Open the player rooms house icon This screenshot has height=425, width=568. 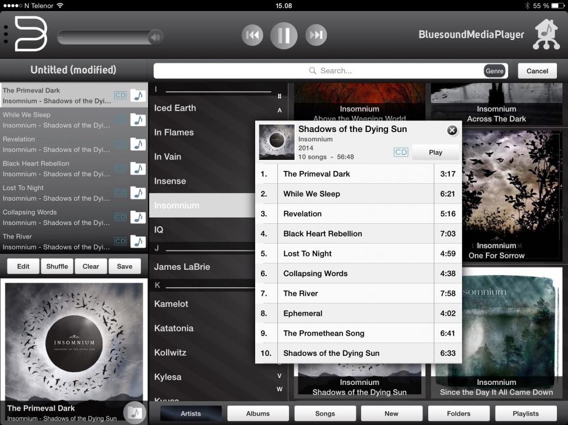click(x=546, y=35)
